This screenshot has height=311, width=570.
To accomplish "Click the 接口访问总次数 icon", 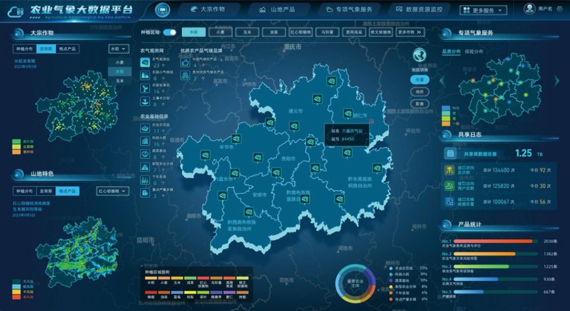I will pyautogui.click(x=450, y=170).
